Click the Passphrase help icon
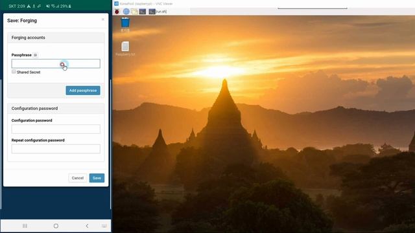 (x=35, y=55)
